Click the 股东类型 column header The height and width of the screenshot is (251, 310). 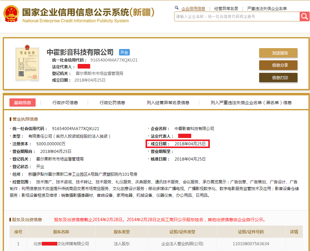point(122,232)
